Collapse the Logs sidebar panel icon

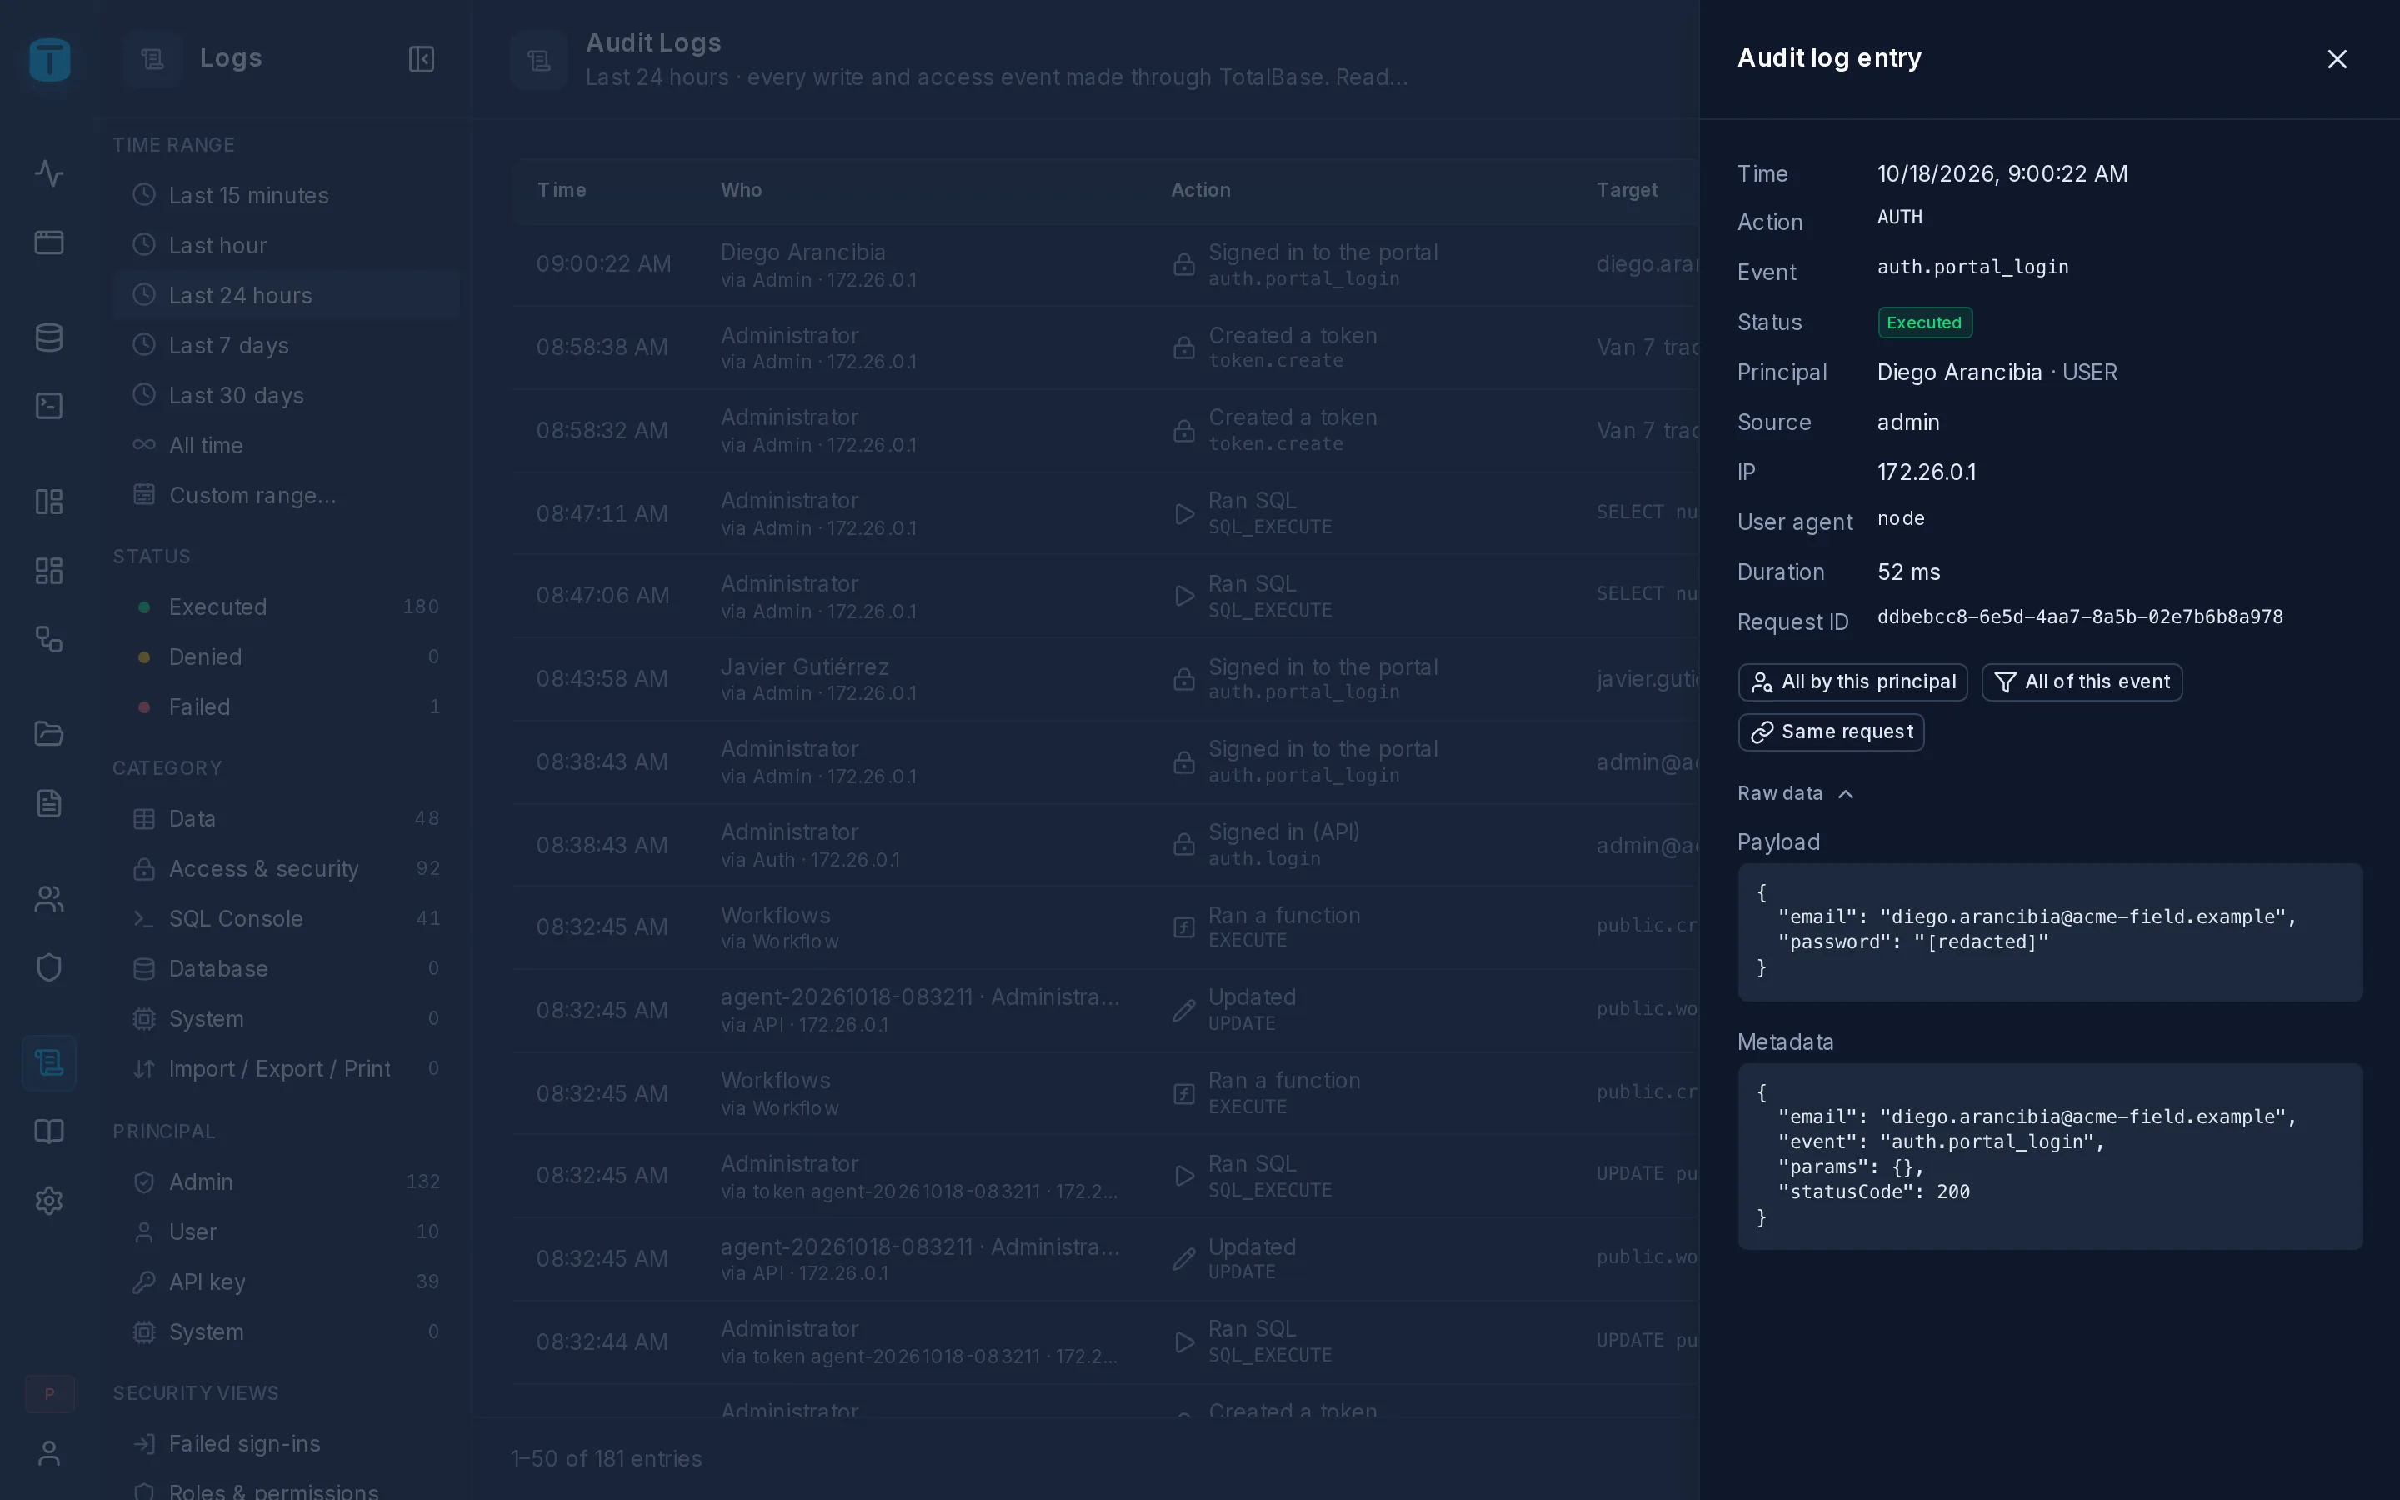tap(422, 59)
